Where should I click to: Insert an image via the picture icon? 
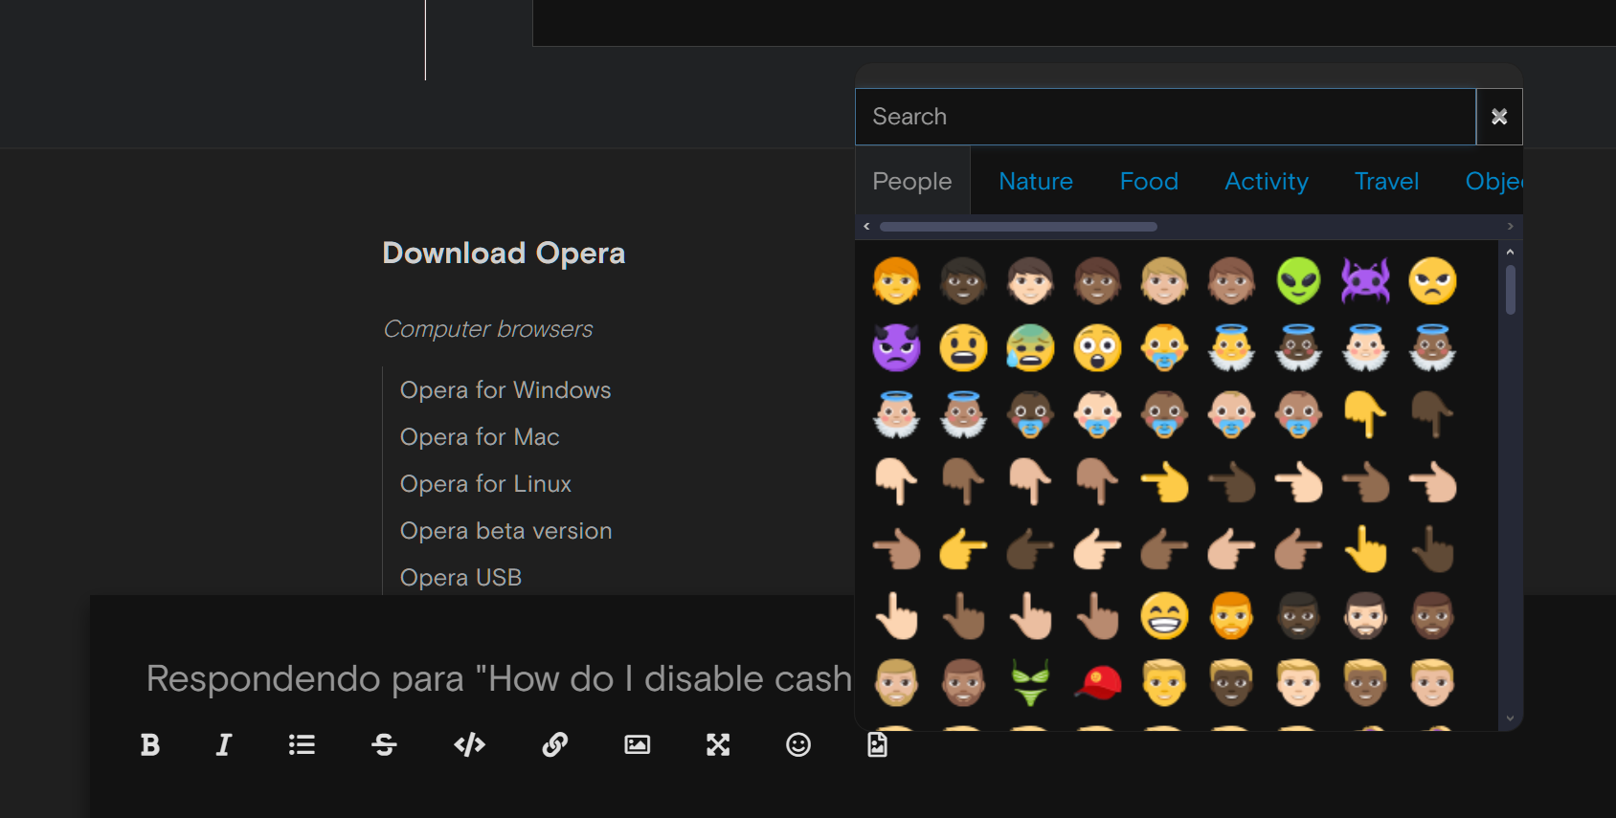point(638,744)
